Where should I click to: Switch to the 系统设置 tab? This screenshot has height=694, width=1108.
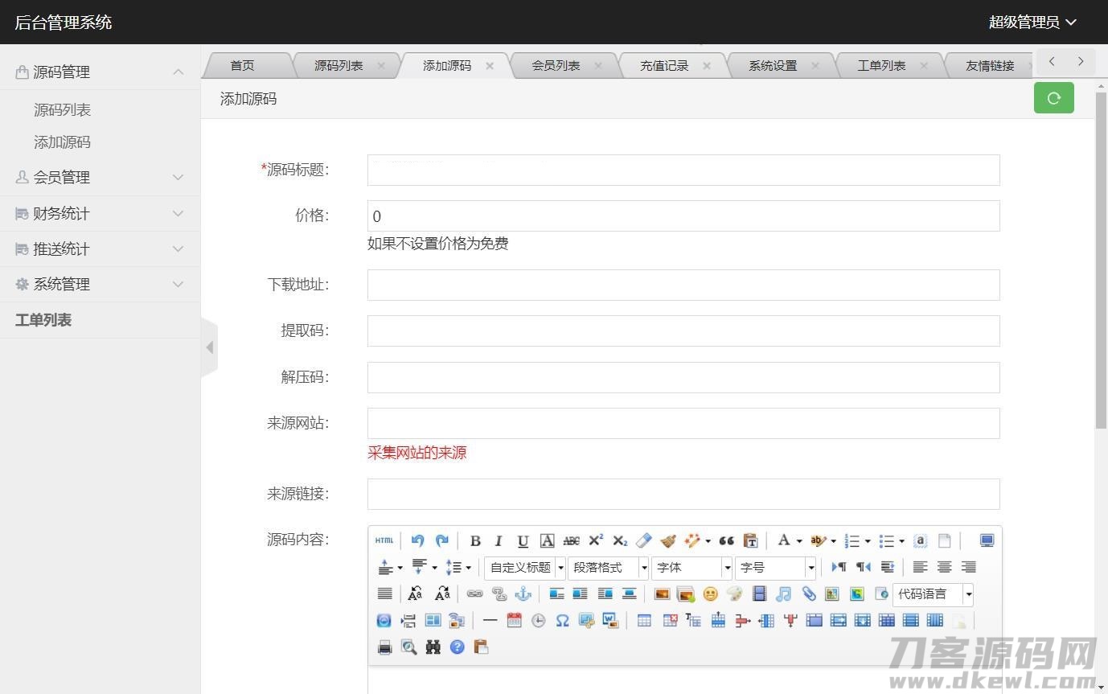[x=771, y=65]
